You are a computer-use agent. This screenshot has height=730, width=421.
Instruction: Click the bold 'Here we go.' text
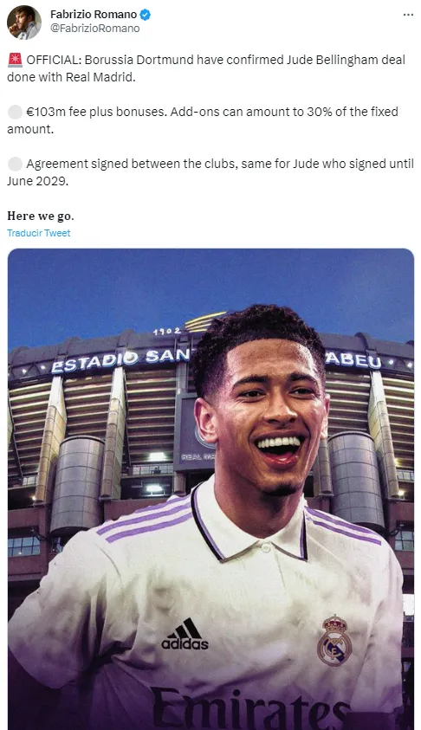pos(41,216)
